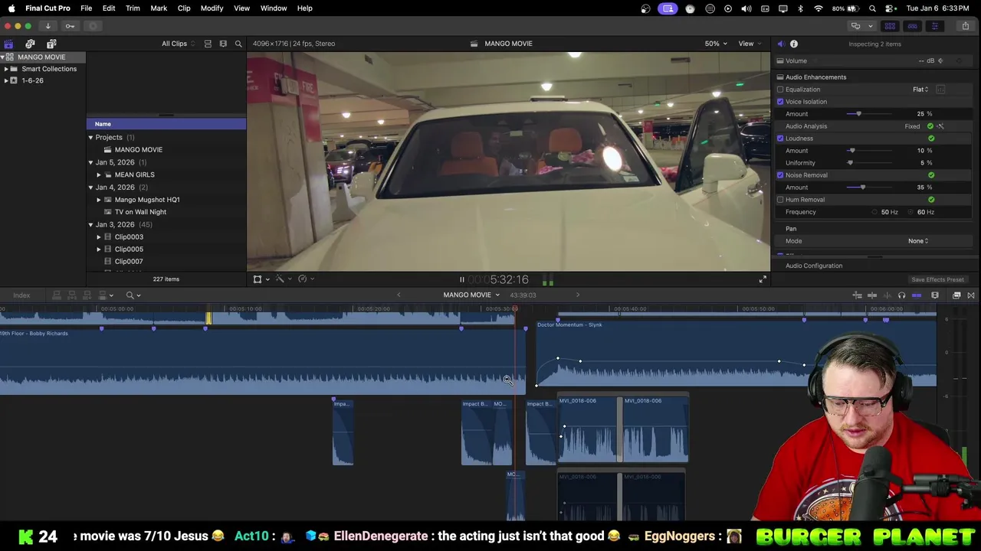
Task: Sort browser by the Name column header
Action: tap(166, 124)
